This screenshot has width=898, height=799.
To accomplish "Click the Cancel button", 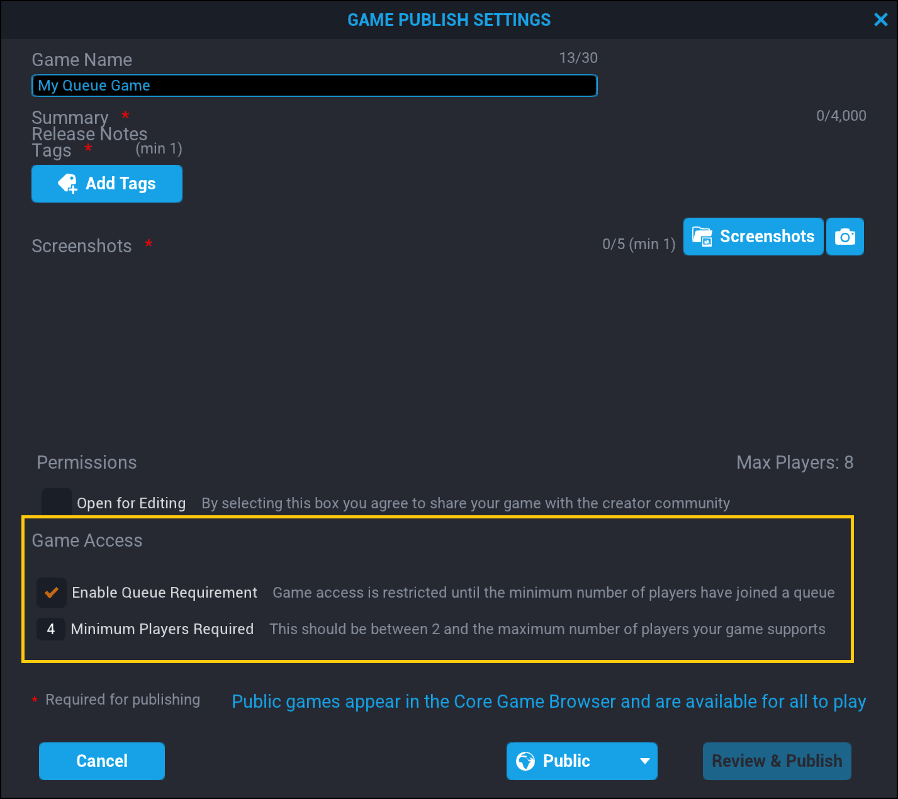I will tap(101, 761).
